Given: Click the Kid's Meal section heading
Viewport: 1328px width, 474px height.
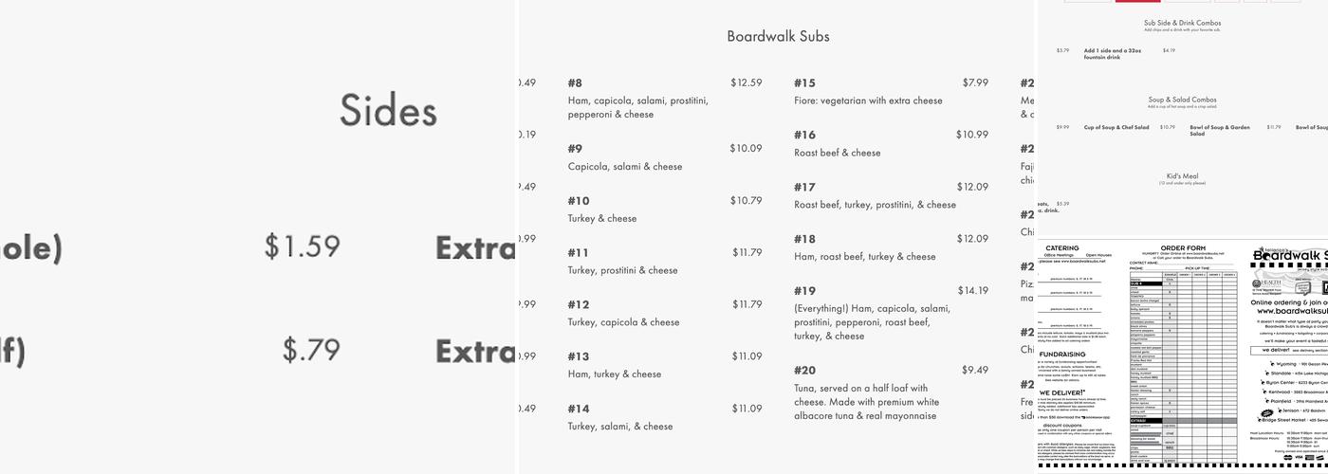Looking at the screenshot, I should coord(1182,176).
